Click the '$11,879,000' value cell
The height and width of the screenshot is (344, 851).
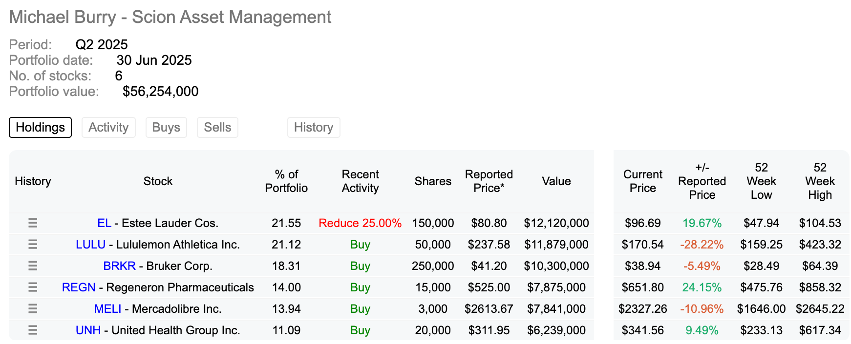point(556,245)
